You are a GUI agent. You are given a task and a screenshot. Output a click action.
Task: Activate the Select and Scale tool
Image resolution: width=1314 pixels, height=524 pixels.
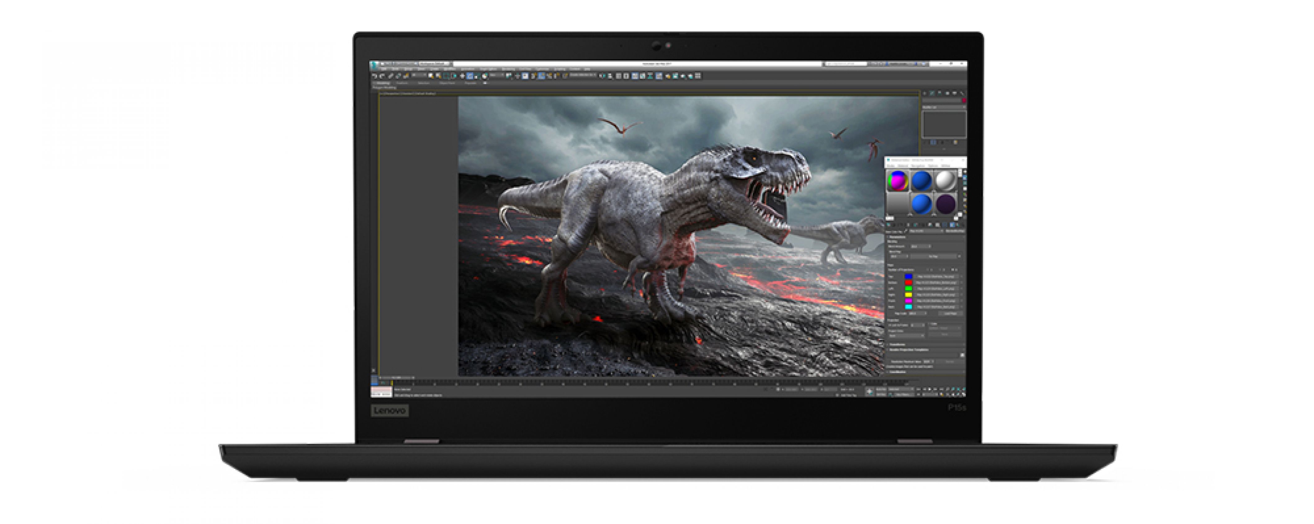click(x=477, y=76)
